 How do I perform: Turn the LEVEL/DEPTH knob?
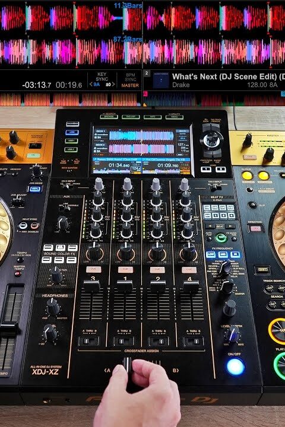point(232,334)
